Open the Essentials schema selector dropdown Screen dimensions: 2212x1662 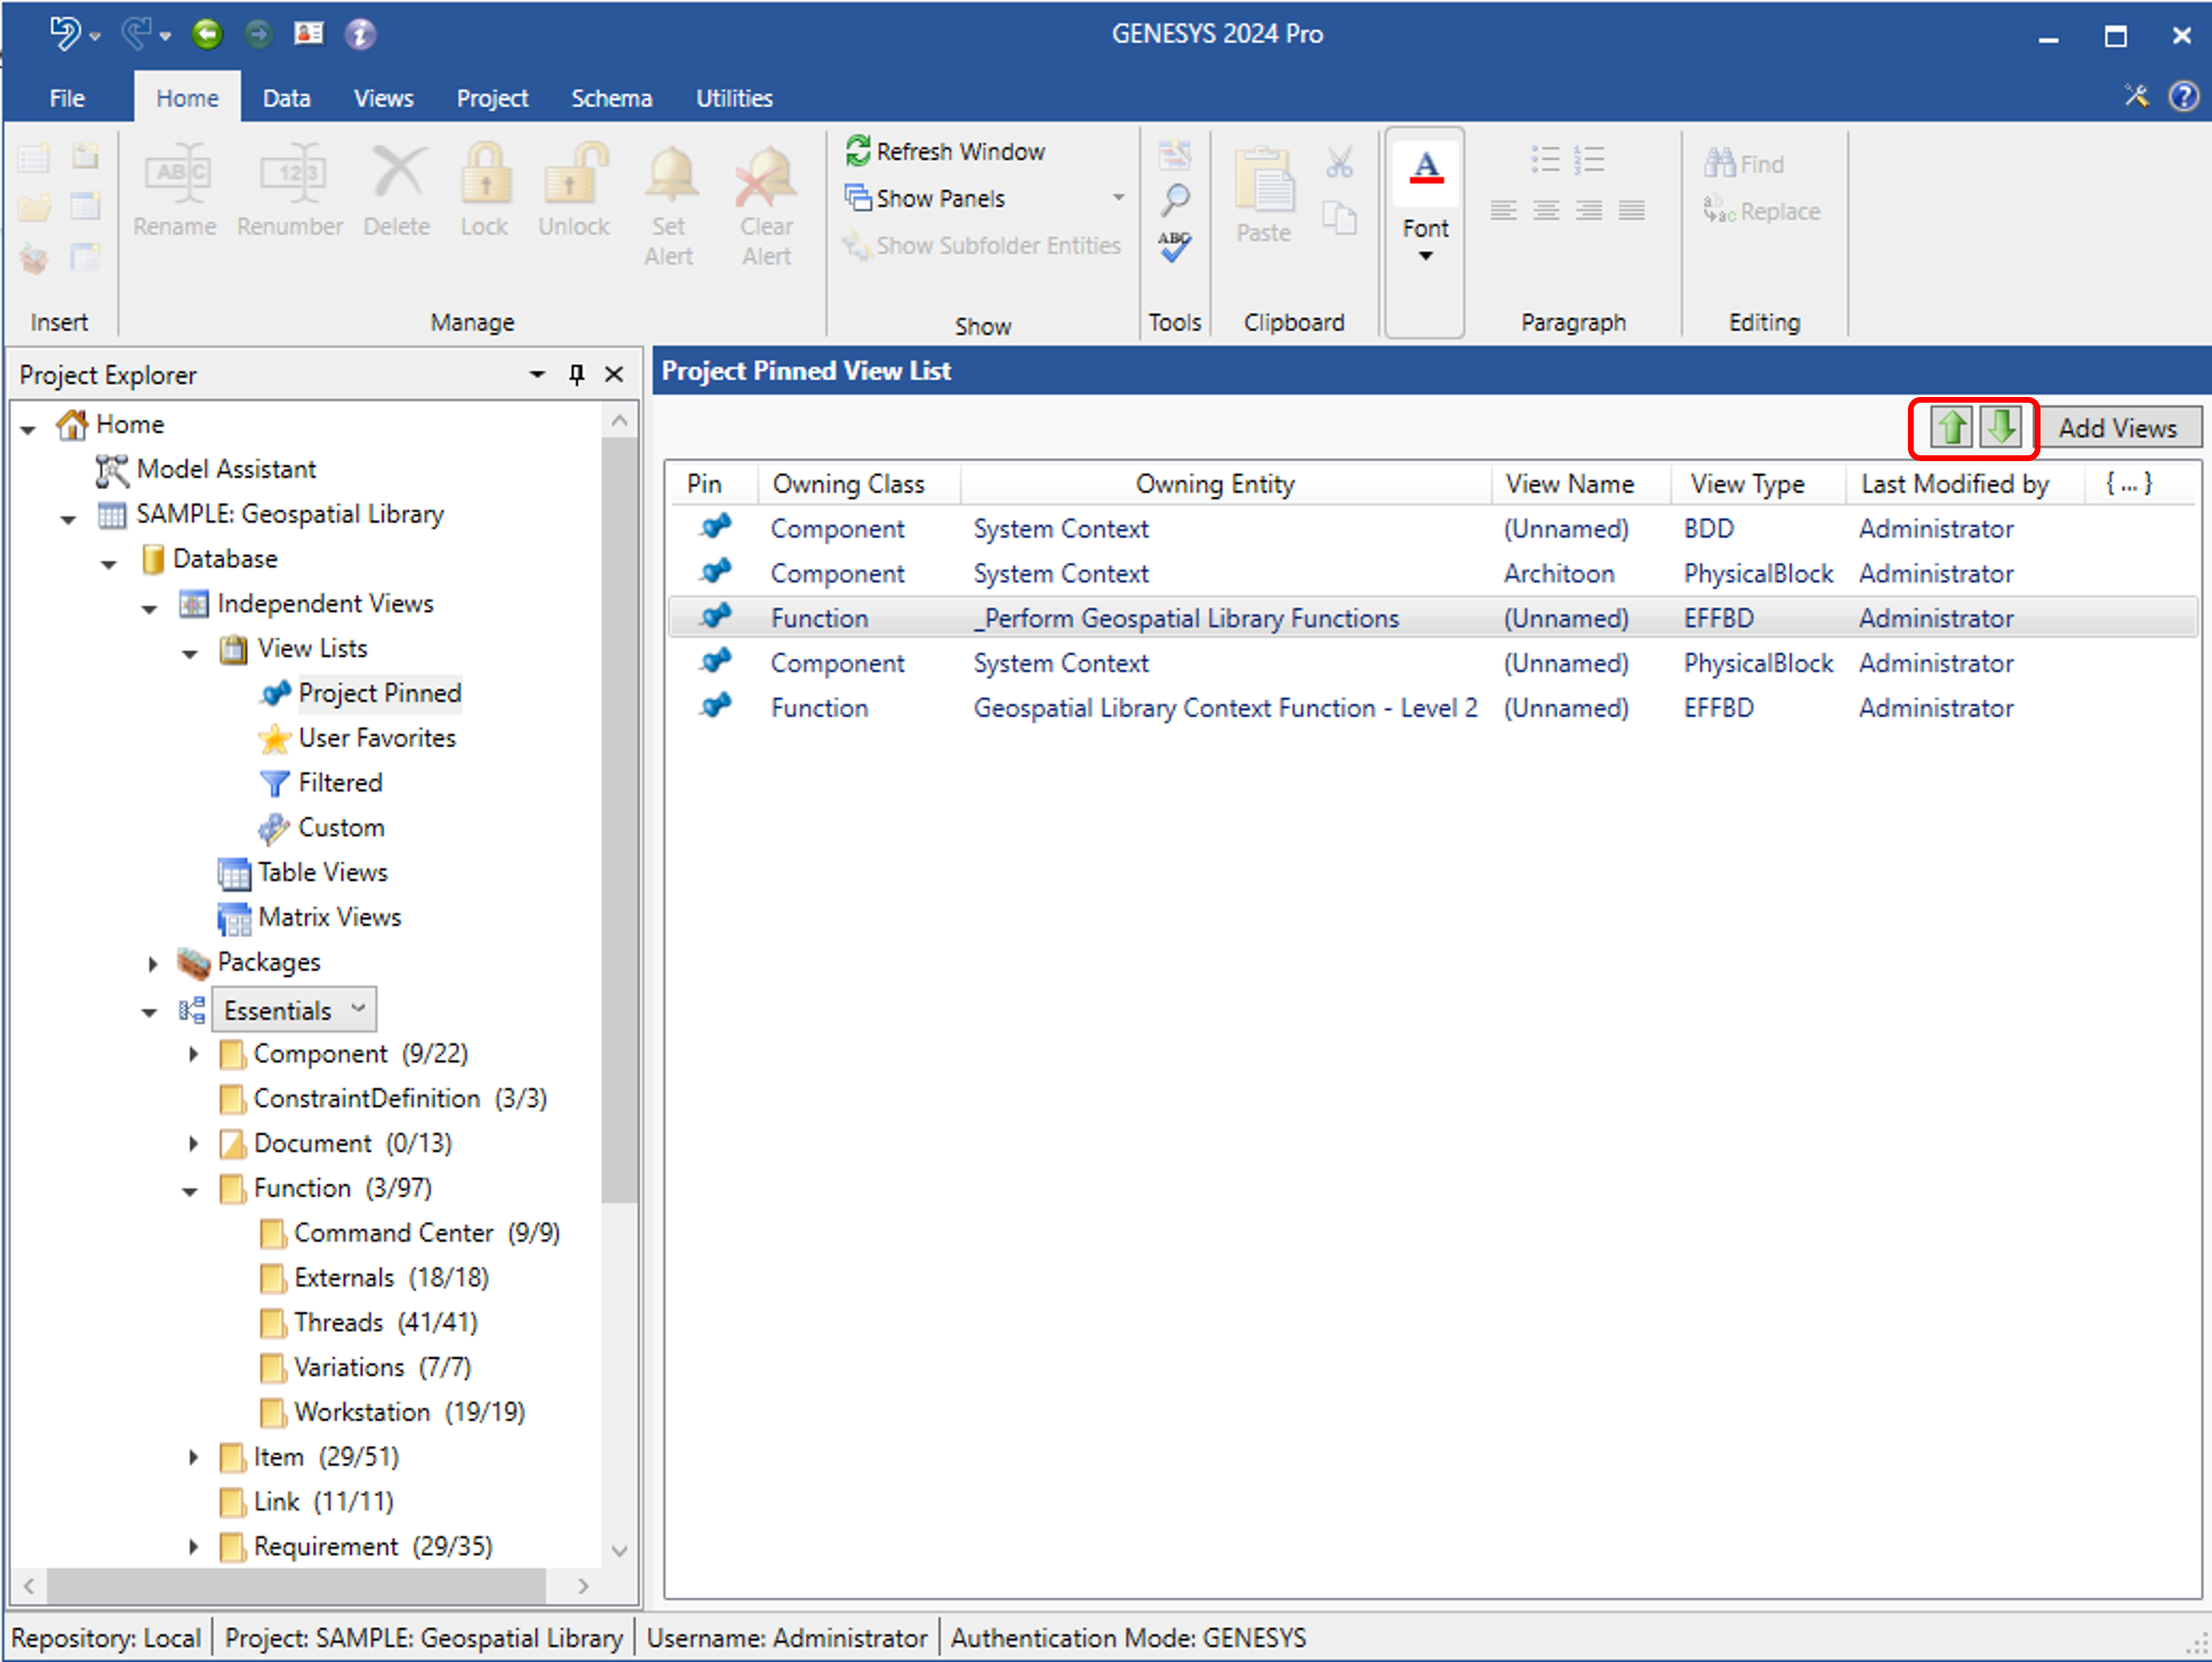(357, 1009)
